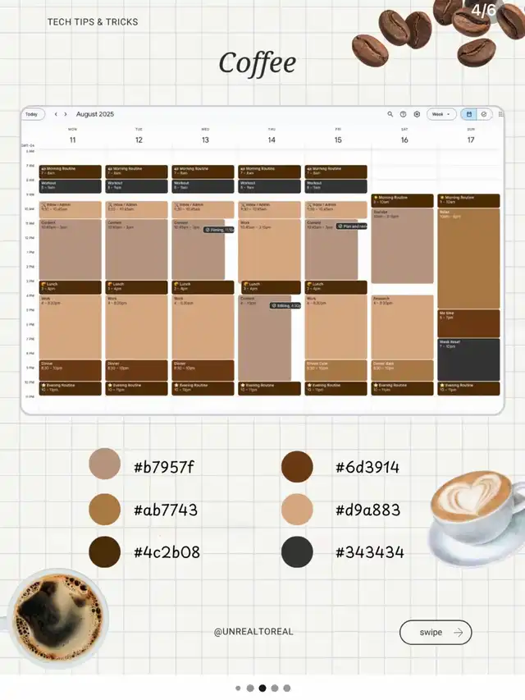
Task: Click the calendar search magnifier icon
Action: 390,114
